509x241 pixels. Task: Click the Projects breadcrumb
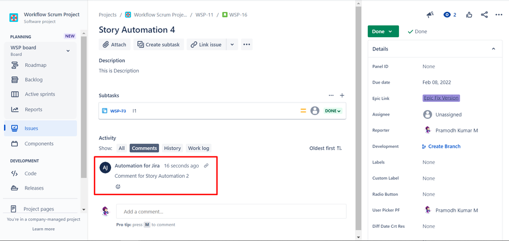[x=108, y=15]
